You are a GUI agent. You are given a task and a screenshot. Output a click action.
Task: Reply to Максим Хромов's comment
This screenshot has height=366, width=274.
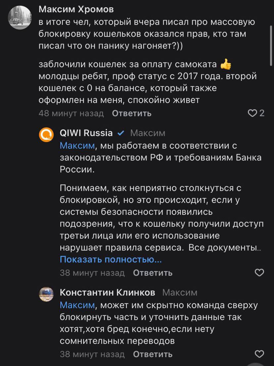[132, 114]
